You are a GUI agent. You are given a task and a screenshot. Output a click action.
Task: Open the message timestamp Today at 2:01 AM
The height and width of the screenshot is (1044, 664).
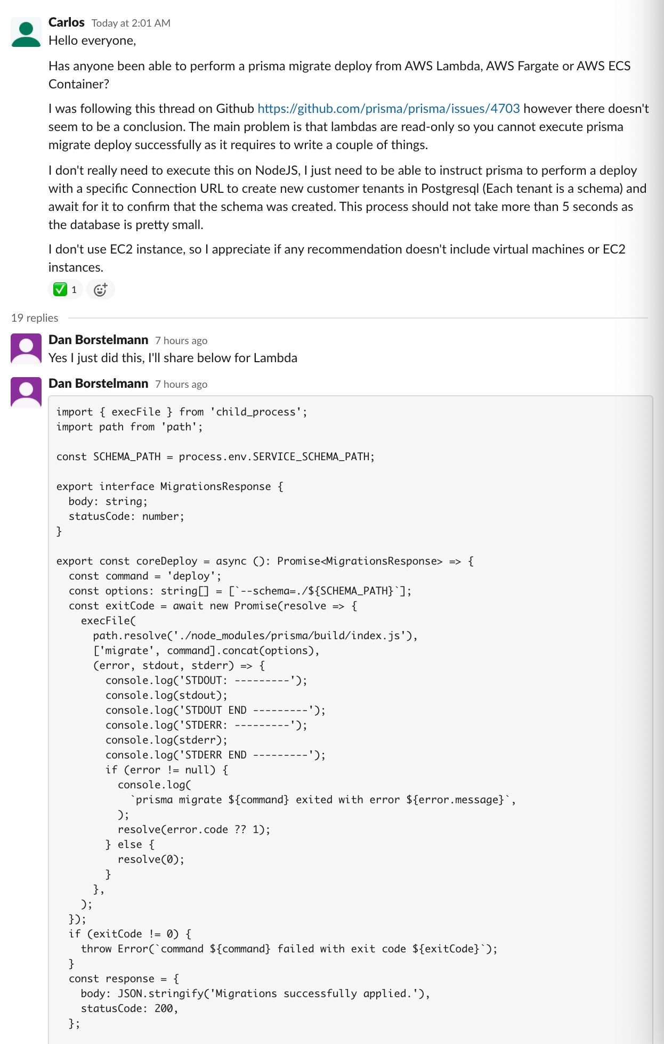click(x=130, y=23)
